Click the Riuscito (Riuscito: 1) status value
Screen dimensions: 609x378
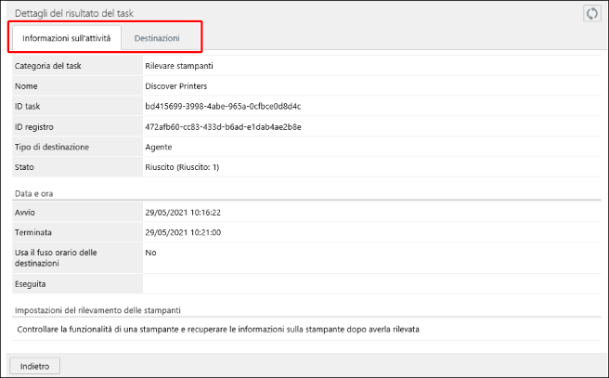pos(182,167)
